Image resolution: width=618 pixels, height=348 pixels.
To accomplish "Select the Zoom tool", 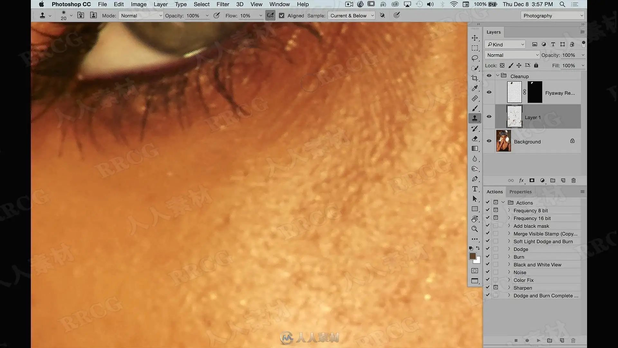I will (x=475, y=229).
